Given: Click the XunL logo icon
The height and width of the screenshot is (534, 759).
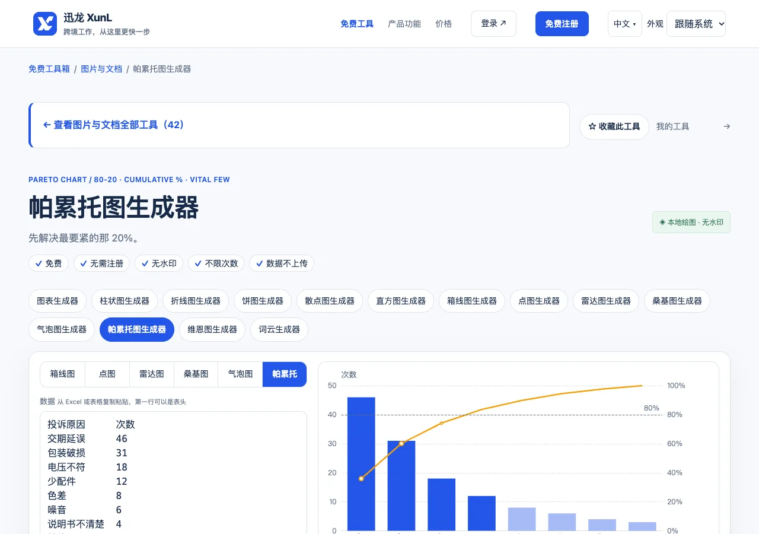Looking at the screenshot, I should click(x=45, y=24).
